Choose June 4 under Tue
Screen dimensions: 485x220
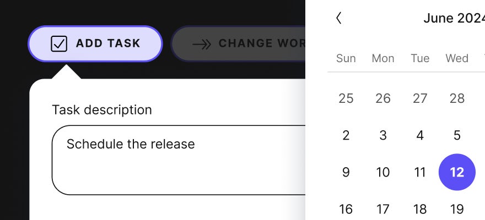point(419,135)
